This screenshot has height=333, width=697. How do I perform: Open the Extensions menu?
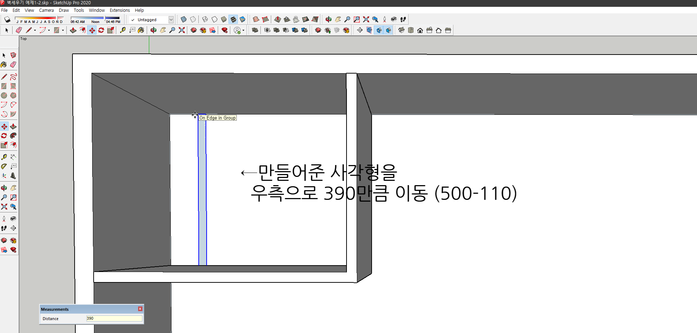(x=119, y=10)
